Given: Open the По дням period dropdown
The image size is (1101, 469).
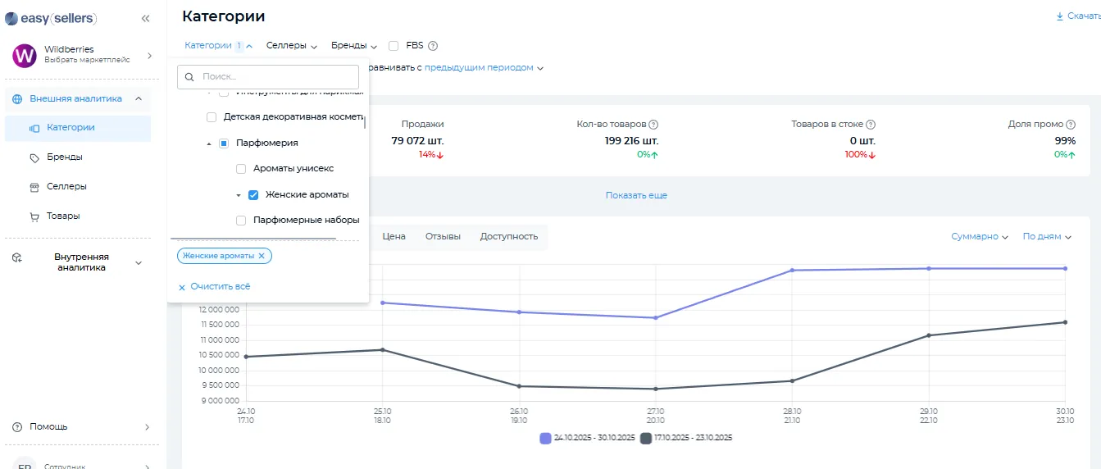Looking at the screenshot, I should (1047, 237).
